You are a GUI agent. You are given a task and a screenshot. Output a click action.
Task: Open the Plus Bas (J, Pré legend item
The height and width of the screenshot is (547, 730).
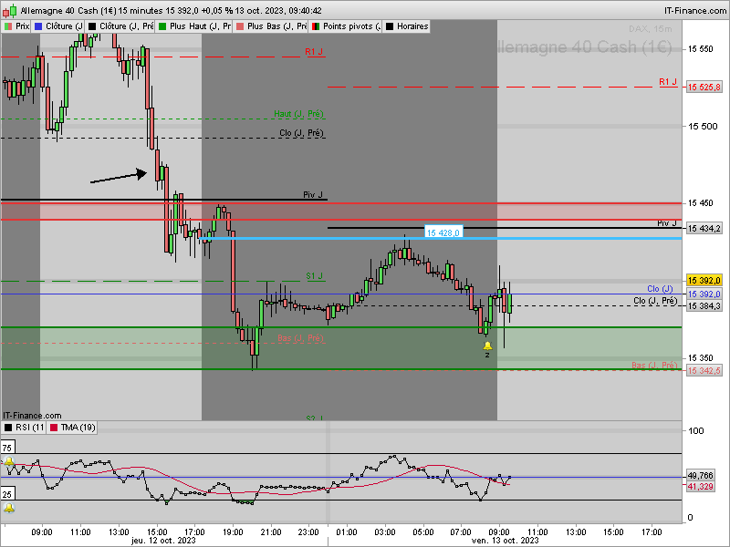tap(271, 26)
